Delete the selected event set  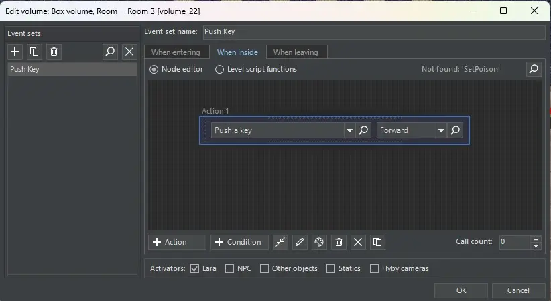[x=54, y=52]
